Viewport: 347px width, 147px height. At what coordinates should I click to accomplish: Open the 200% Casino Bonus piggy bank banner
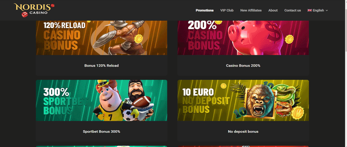[x=243, y=38]
